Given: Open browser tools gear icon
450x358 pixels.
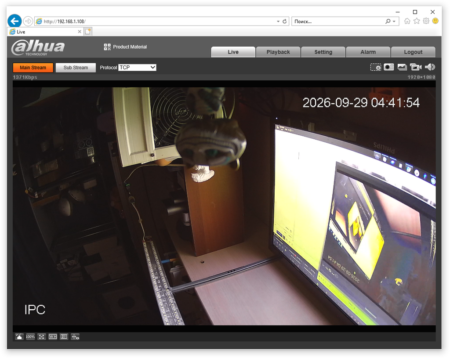Looking at the screenshot, I should click(x=426, y=21).
